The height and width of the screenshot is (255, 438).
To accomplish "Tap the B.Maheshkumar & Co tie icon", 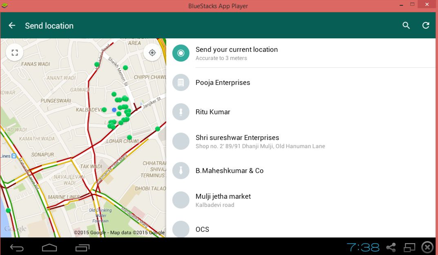I will pyautogui.click(x=181, y=171).
